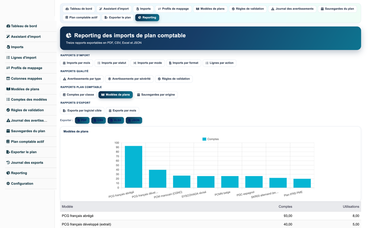Click the active Reporting top tab

[x=147, y=17]
